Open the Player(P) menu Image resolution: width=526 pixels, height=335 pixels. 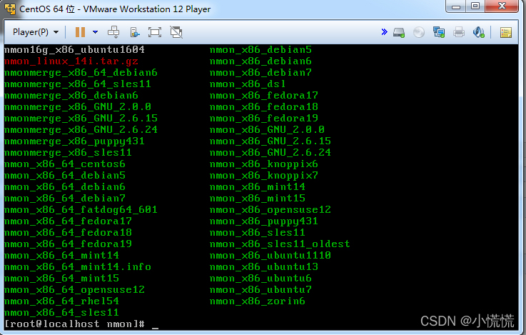(x=36, y=32)
